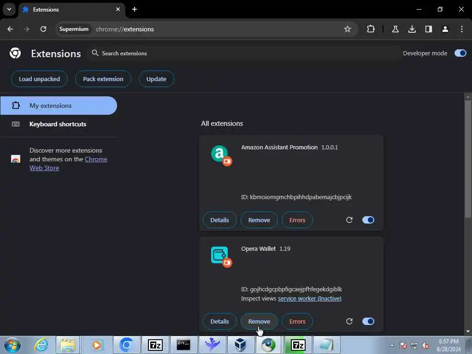The image size is (472, 354).
Task: Click the Pack extension button
Action: click(103, 79)
